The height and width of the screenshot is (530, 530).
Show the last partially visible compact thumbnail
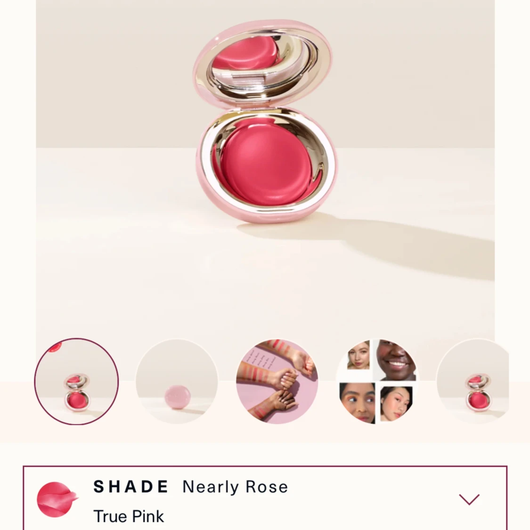click(473, 381)
